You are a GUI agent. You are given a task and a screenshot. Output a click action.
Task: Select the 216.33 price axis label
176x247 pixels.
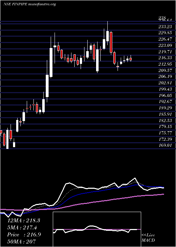[x=165, y=58]
